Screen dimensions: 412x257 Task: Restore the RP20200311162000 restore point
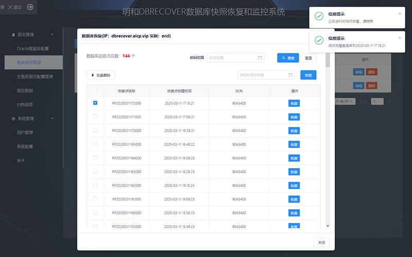point(294,186)
